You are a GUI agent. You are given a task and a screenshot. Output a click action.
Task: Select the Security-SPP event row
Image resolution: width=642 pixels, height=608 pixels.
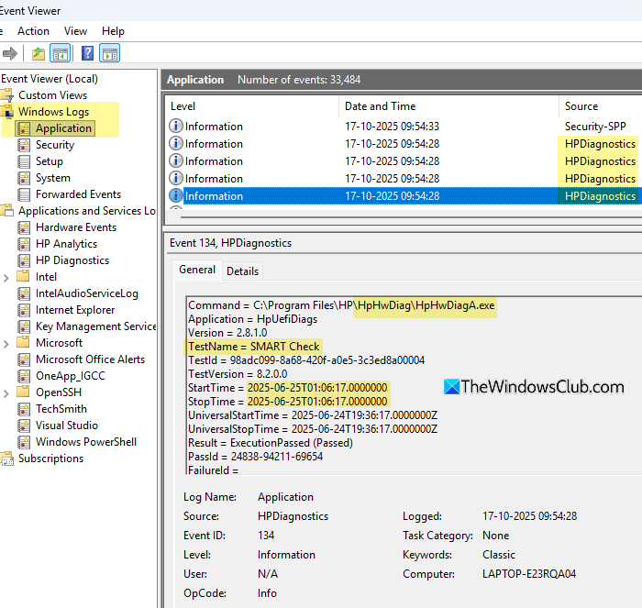coord(404,127)
